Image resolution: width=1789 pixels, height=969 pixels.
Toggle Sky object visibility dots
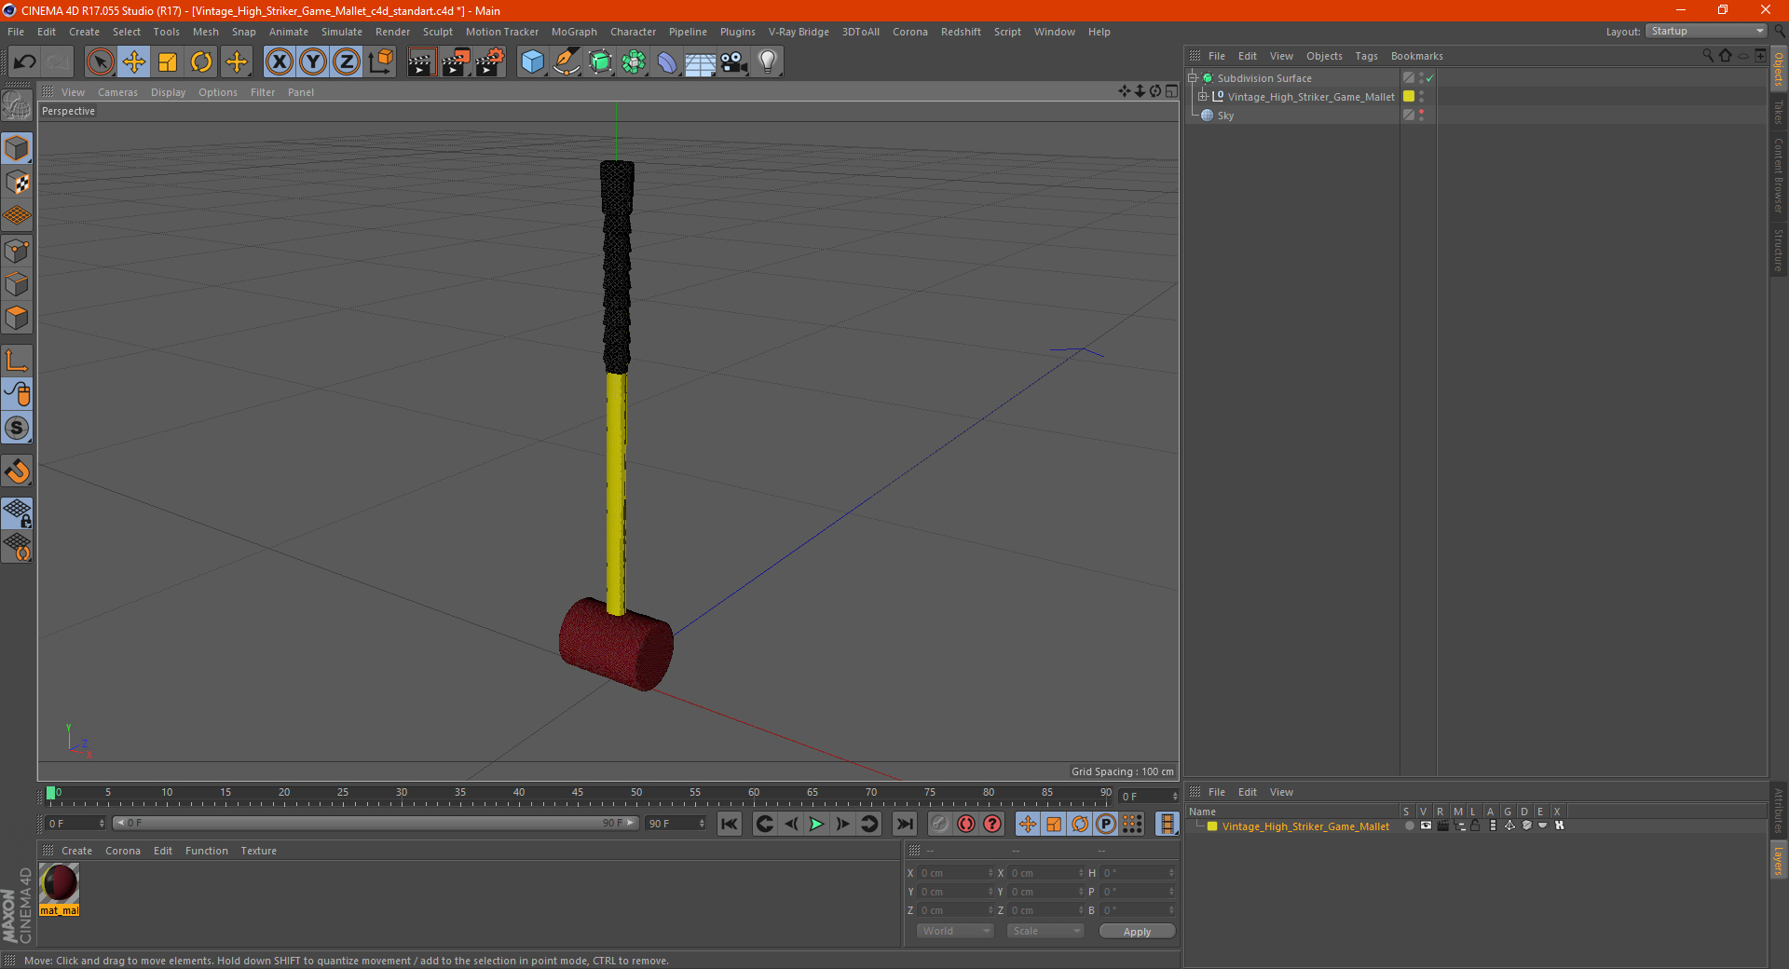pyautogui.click(x=1422, y=116)
